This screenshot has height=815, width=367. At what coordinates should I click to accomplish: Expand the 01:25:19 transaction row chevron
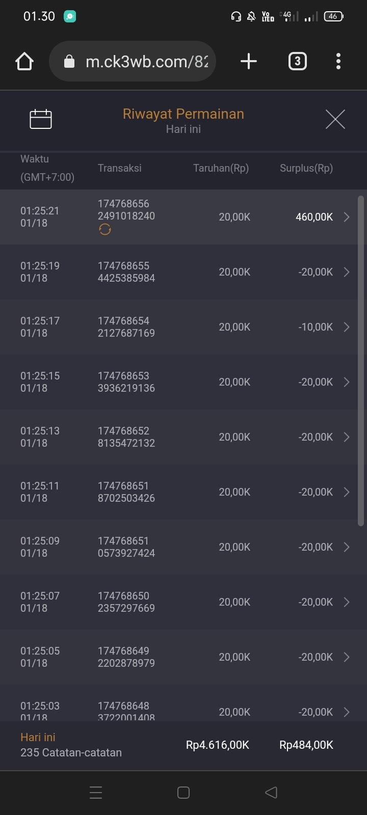(x=347, y=272)
